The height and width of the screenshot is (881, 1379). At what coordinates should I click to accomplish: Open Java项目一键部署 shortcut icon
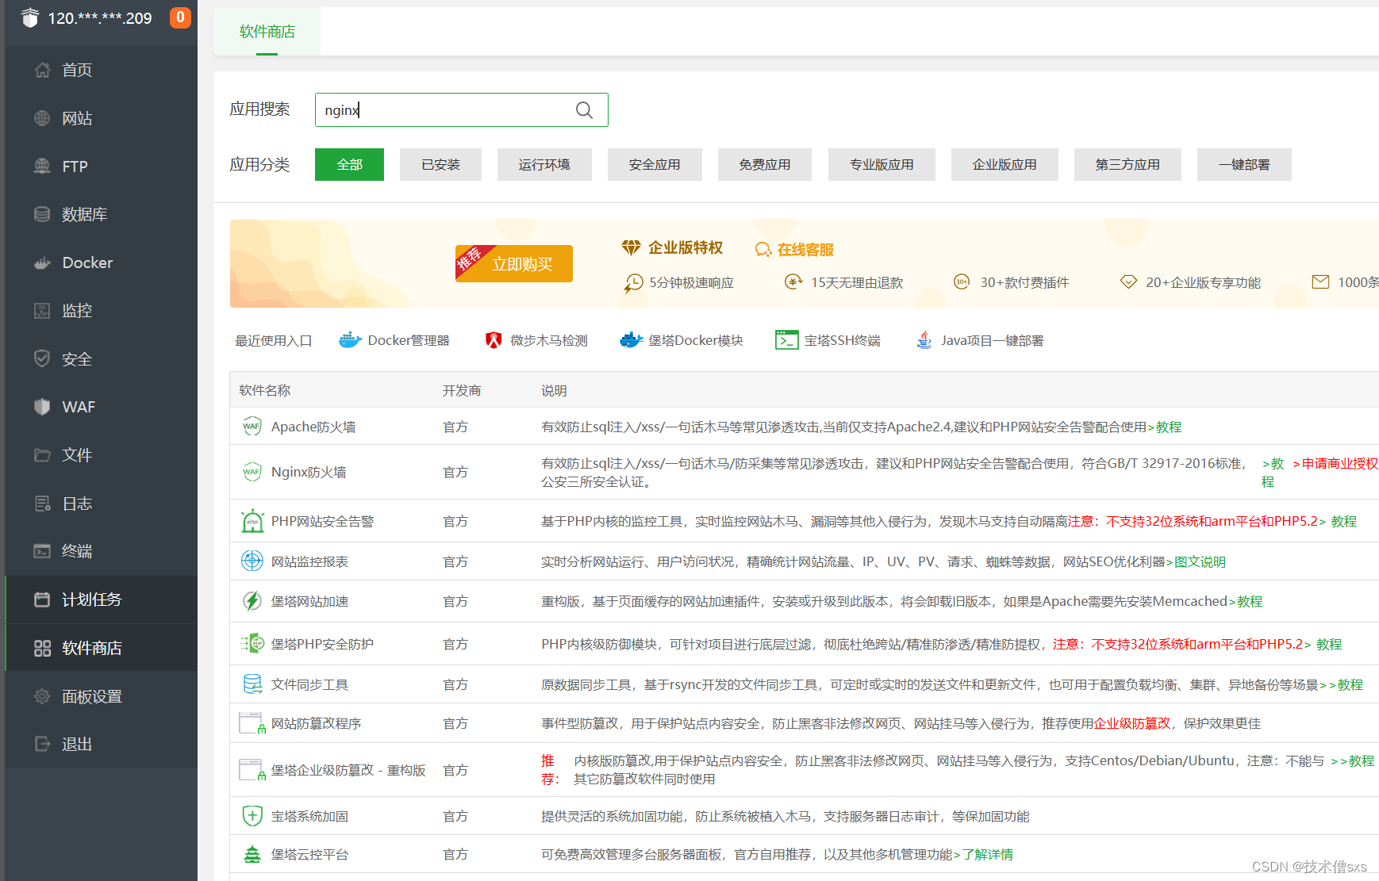924,340
